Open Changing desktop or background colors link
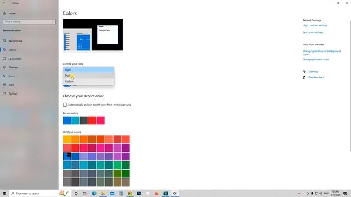This screenshot has width=351, height=197. pos(321,53)
